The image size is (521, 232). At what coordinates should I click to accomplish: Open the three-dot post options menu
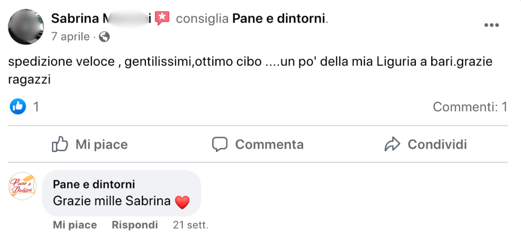pos(492,25)
